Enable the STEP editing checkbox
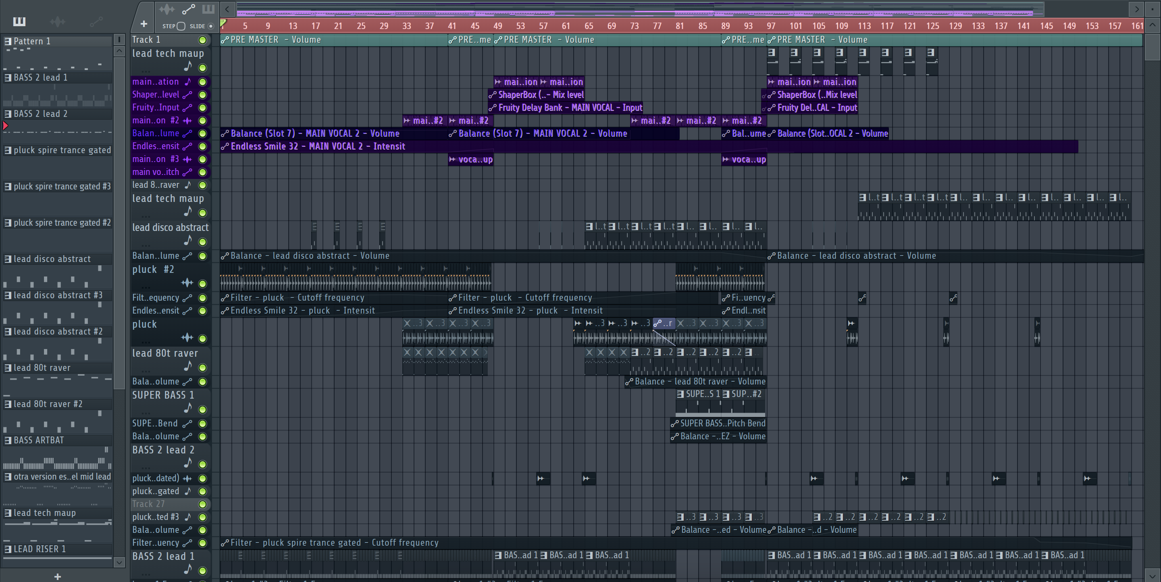Screen dimensions: 1161x582 [181, 26]
